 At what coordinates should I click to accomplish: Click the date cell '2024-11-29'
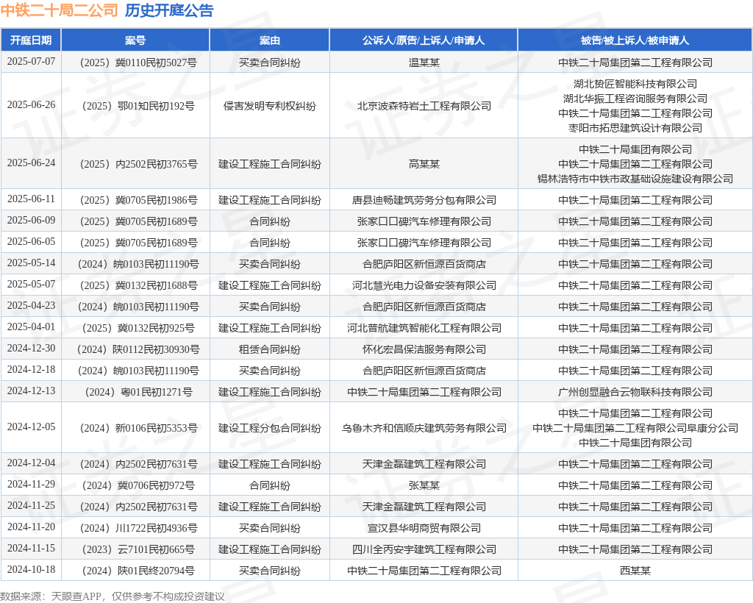pyautogui.click(x=31, y=485)
